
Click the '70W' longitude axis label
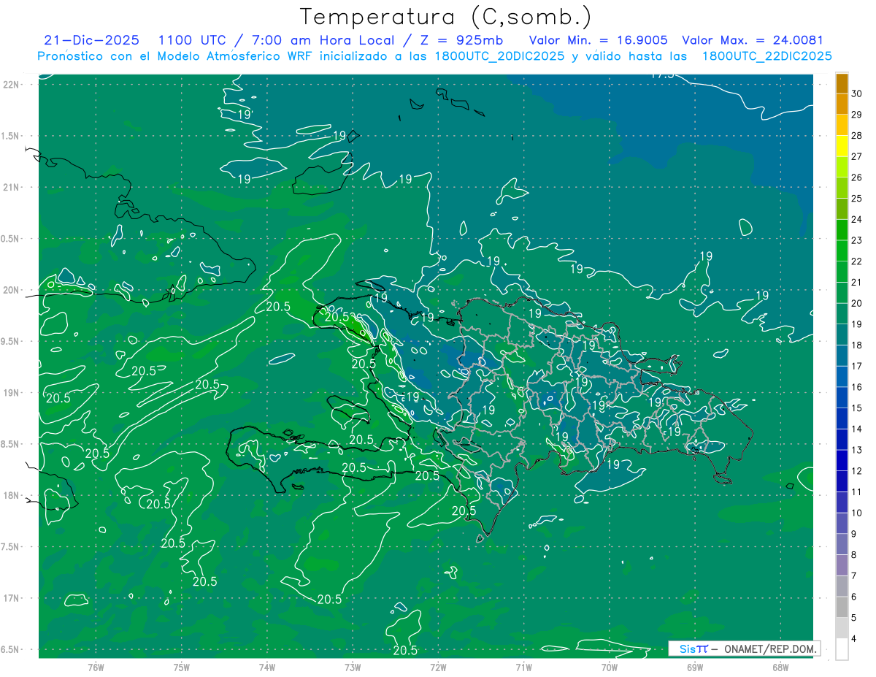click(609, 667)
